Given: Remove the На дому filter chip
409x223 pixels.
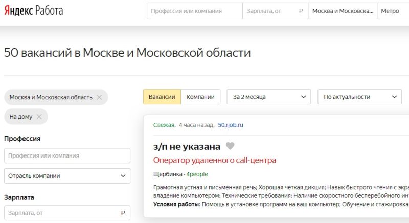Looking at the screenshot, I should click(x=39, y=117).
